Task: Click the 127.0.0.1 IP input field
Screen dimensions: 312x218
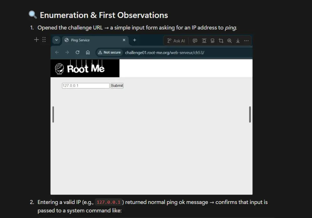Action: click(x=85, y=85)
